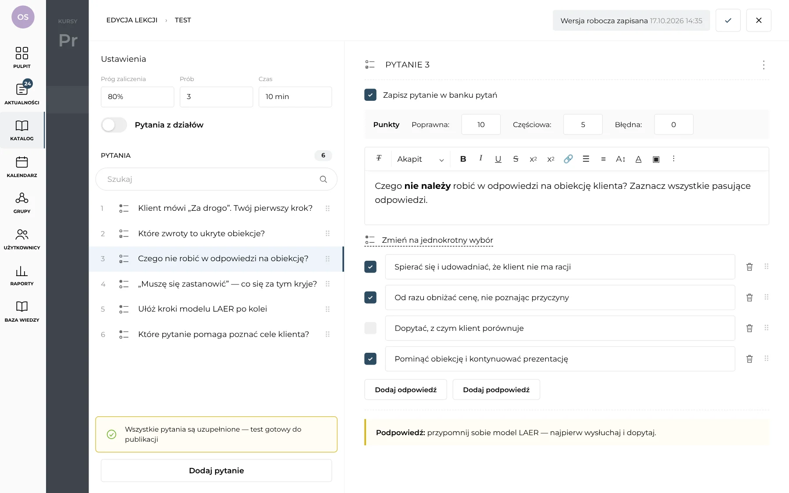Open Aktualności in the sidebar
Screen dimensions: 789x493
tap(22, 93)
